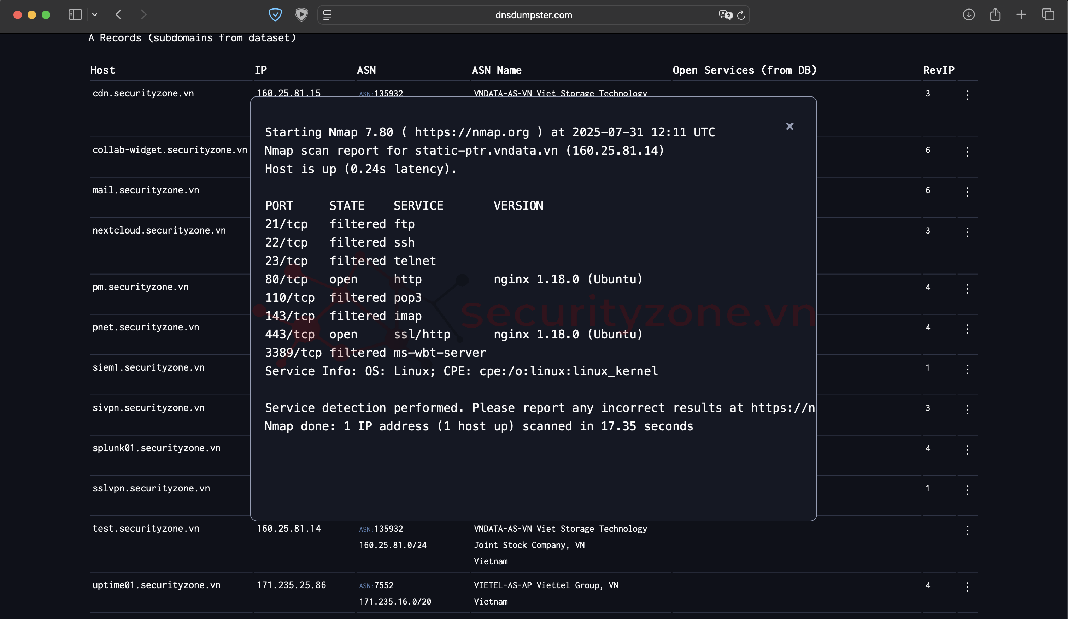Show Safari downloads
The image size is (1068, 619).
[969, 15]
